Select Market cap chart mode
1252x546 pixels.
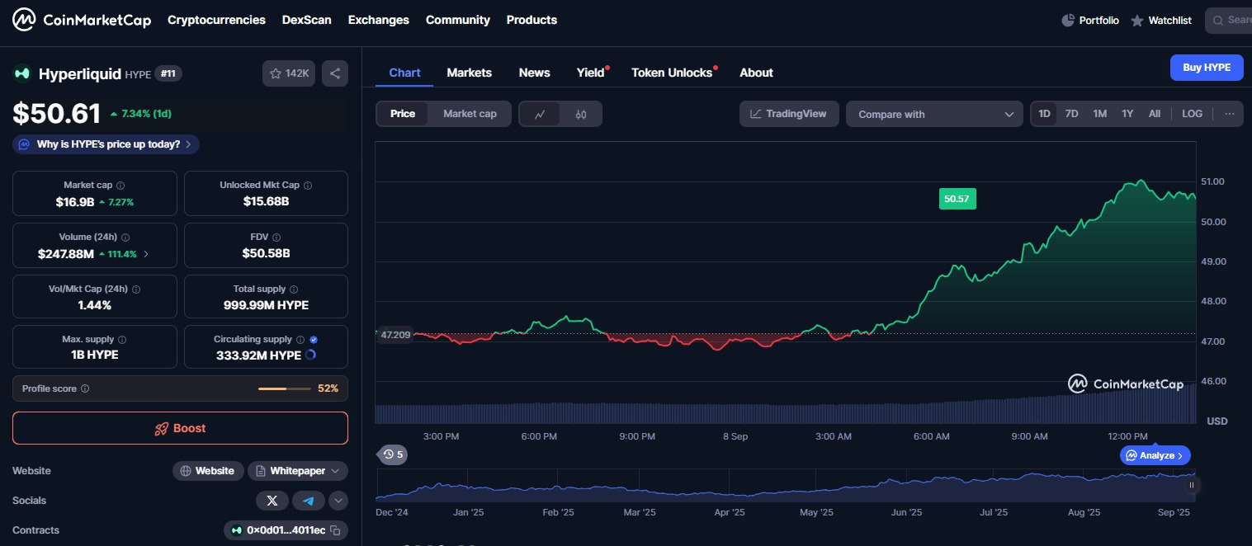(x=470, y=114)
